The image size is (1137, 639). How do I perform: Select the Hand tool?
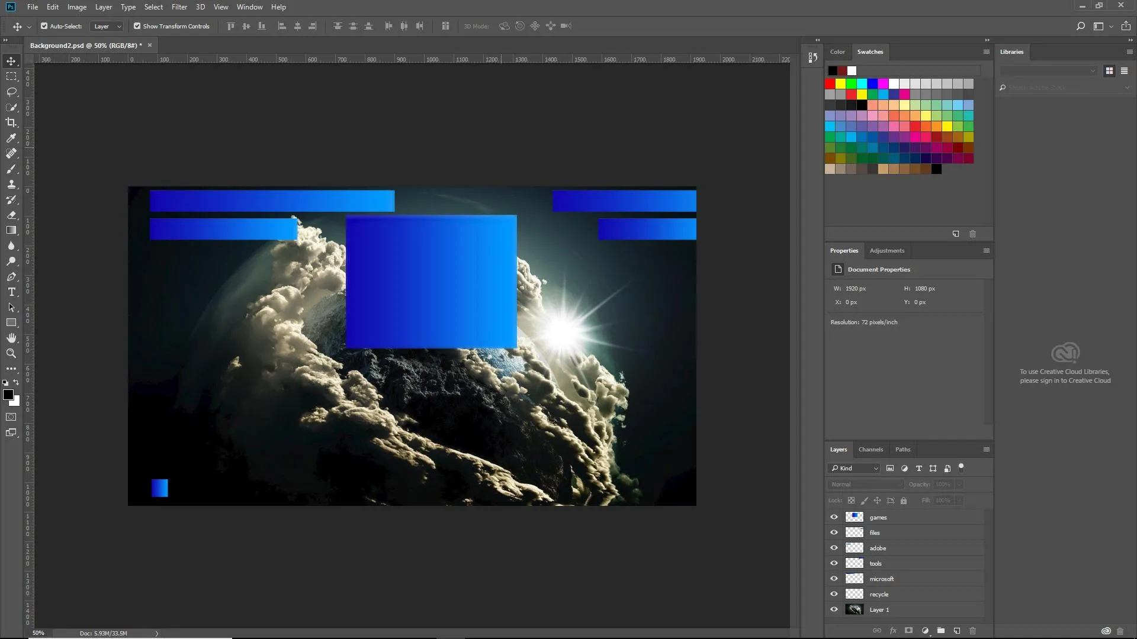[11, 338]
